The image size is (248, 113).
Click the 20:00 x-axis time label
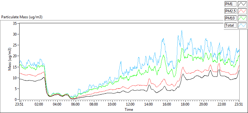click(x=203, y=104)
